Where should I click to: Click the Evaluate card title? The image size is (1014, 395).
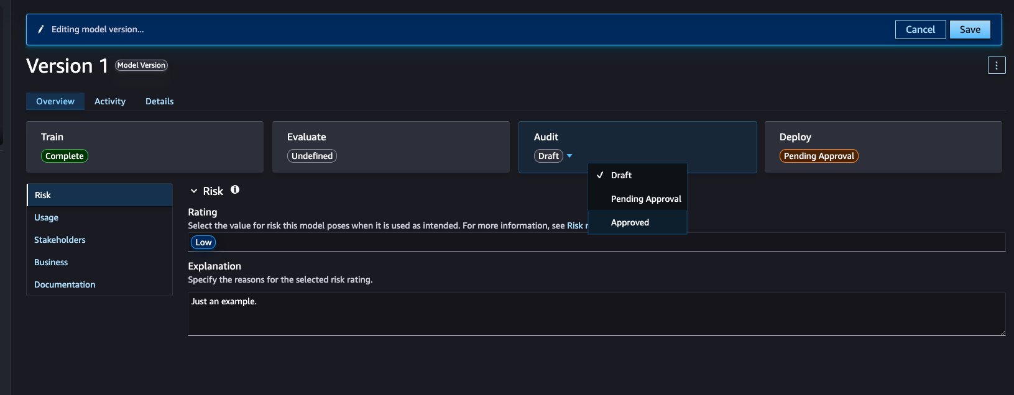click(x=307, y=137)
